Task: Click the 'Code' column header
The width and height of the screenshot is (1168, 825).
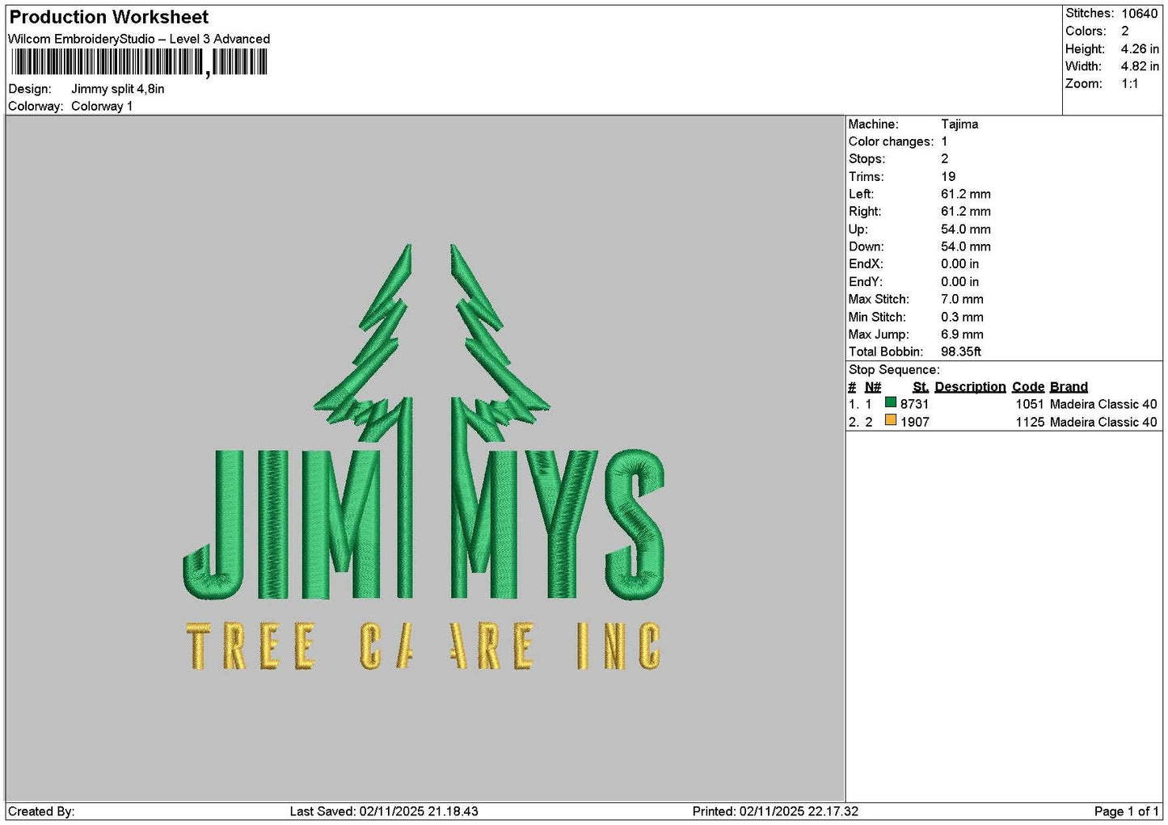Action: tap(1028, 387)
